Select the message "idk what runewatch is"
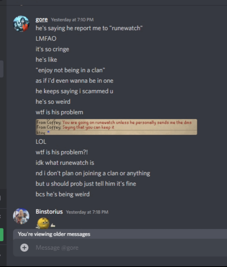 pyautogui.click(x=65, y=163)
